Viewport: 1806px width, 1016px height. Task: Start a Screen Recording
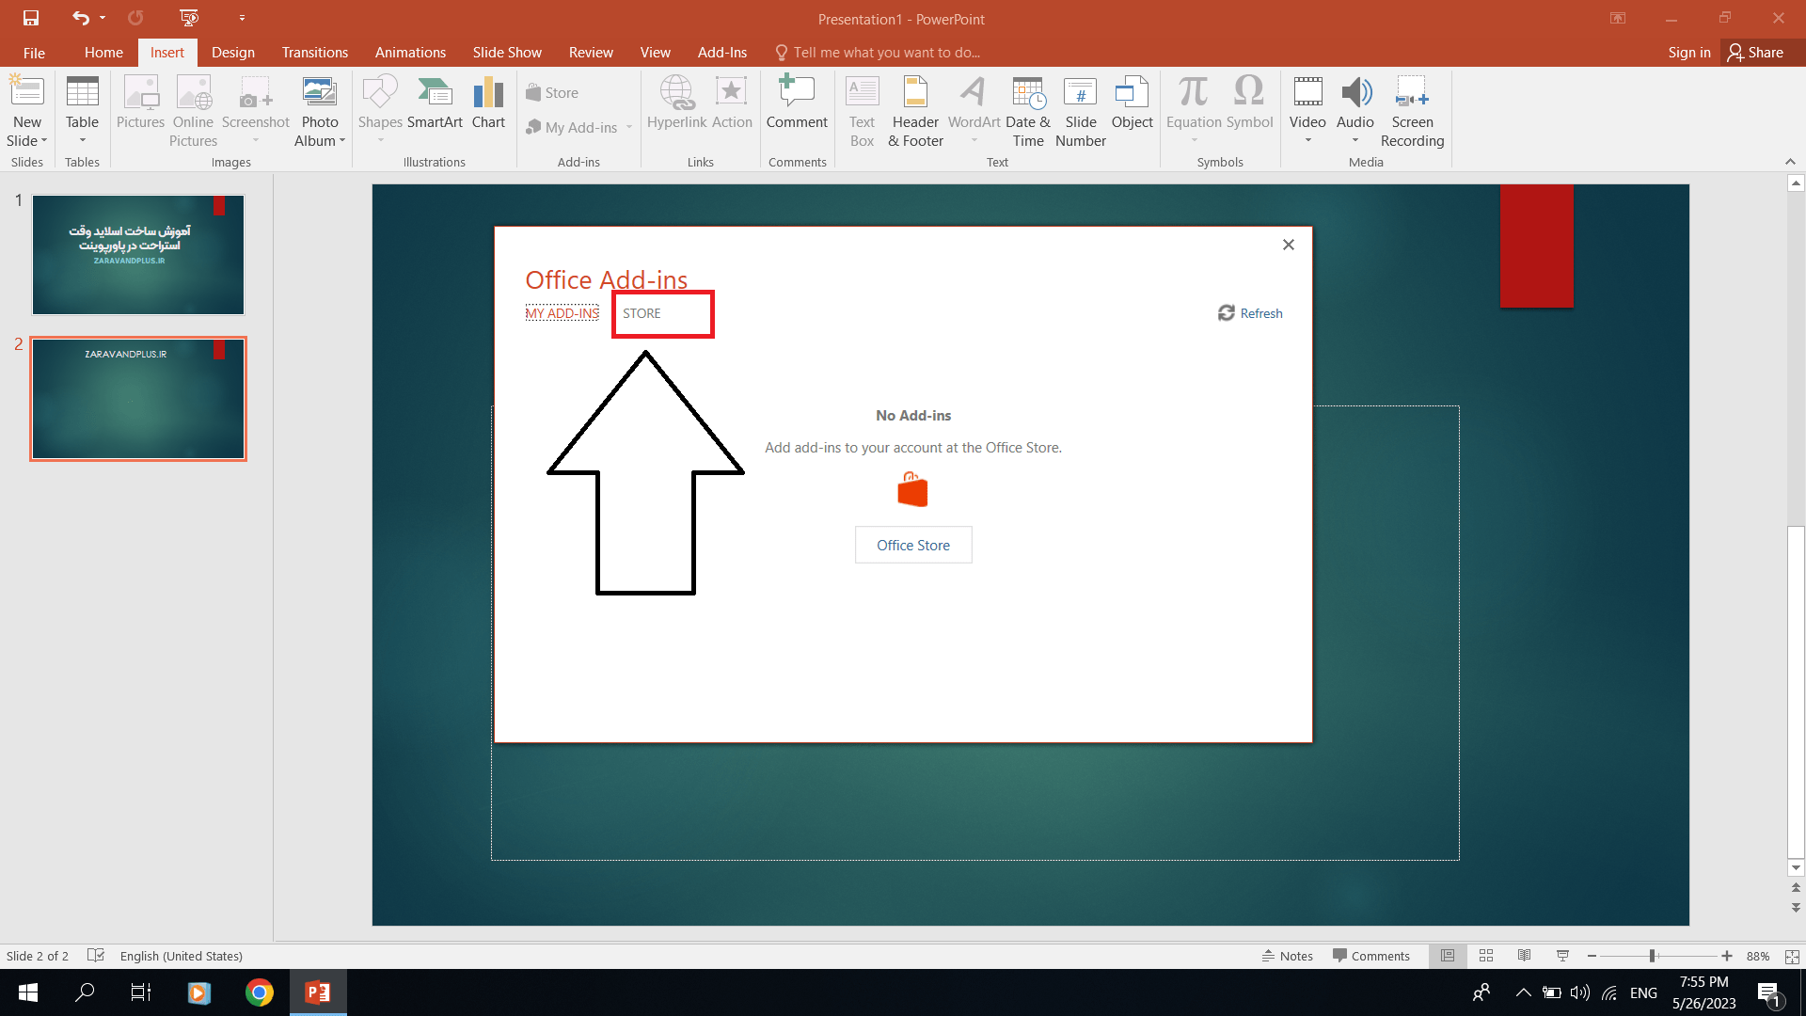(x=1412, y=111)
